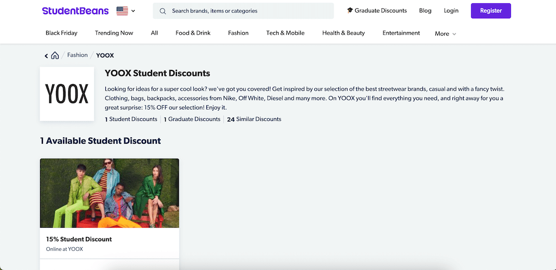The image size is (556, 270).
Task: Open the Black Friday category
Action: click(61, 33)
